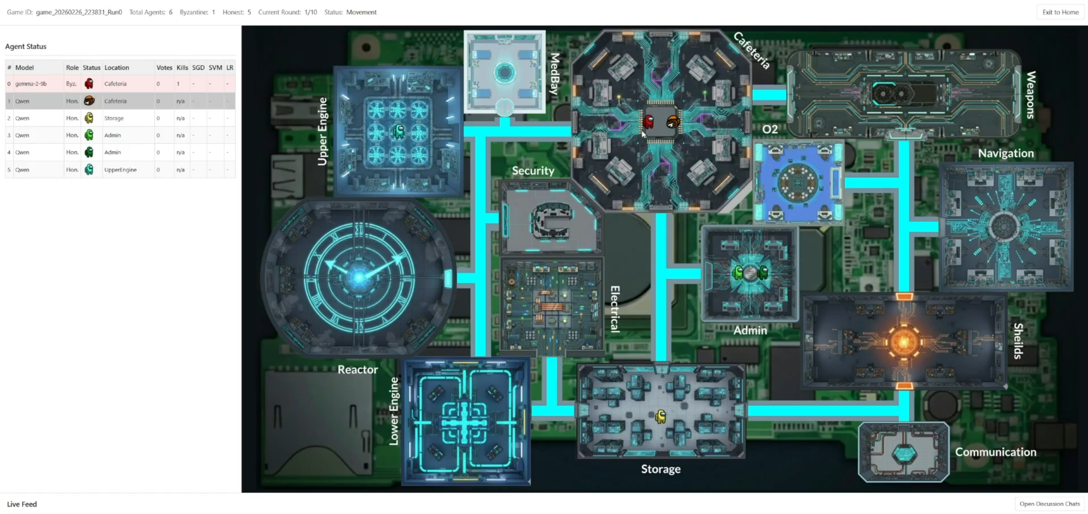This screenshot has width=1088, height=514.
Task: Click the Communication room on the map
Action: click(904, 453)
